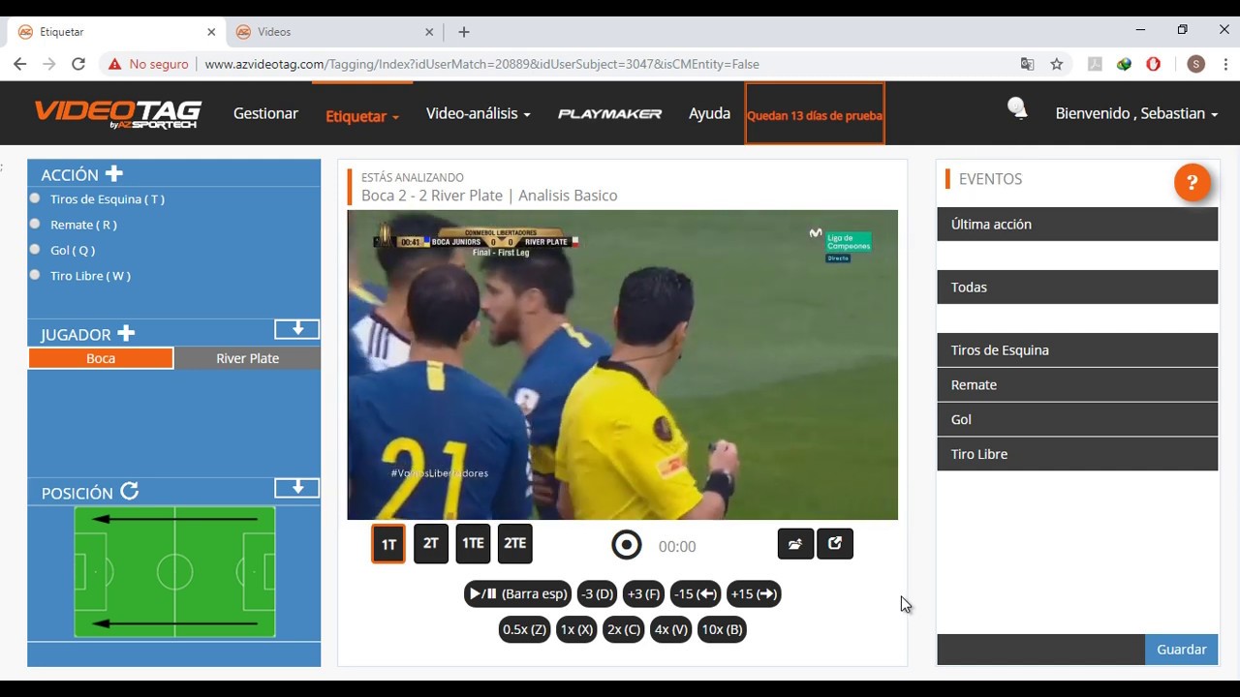The height and width of the screenshot is (697, 1240).
Task: Select the River Plate team tab
Action: 248,358
